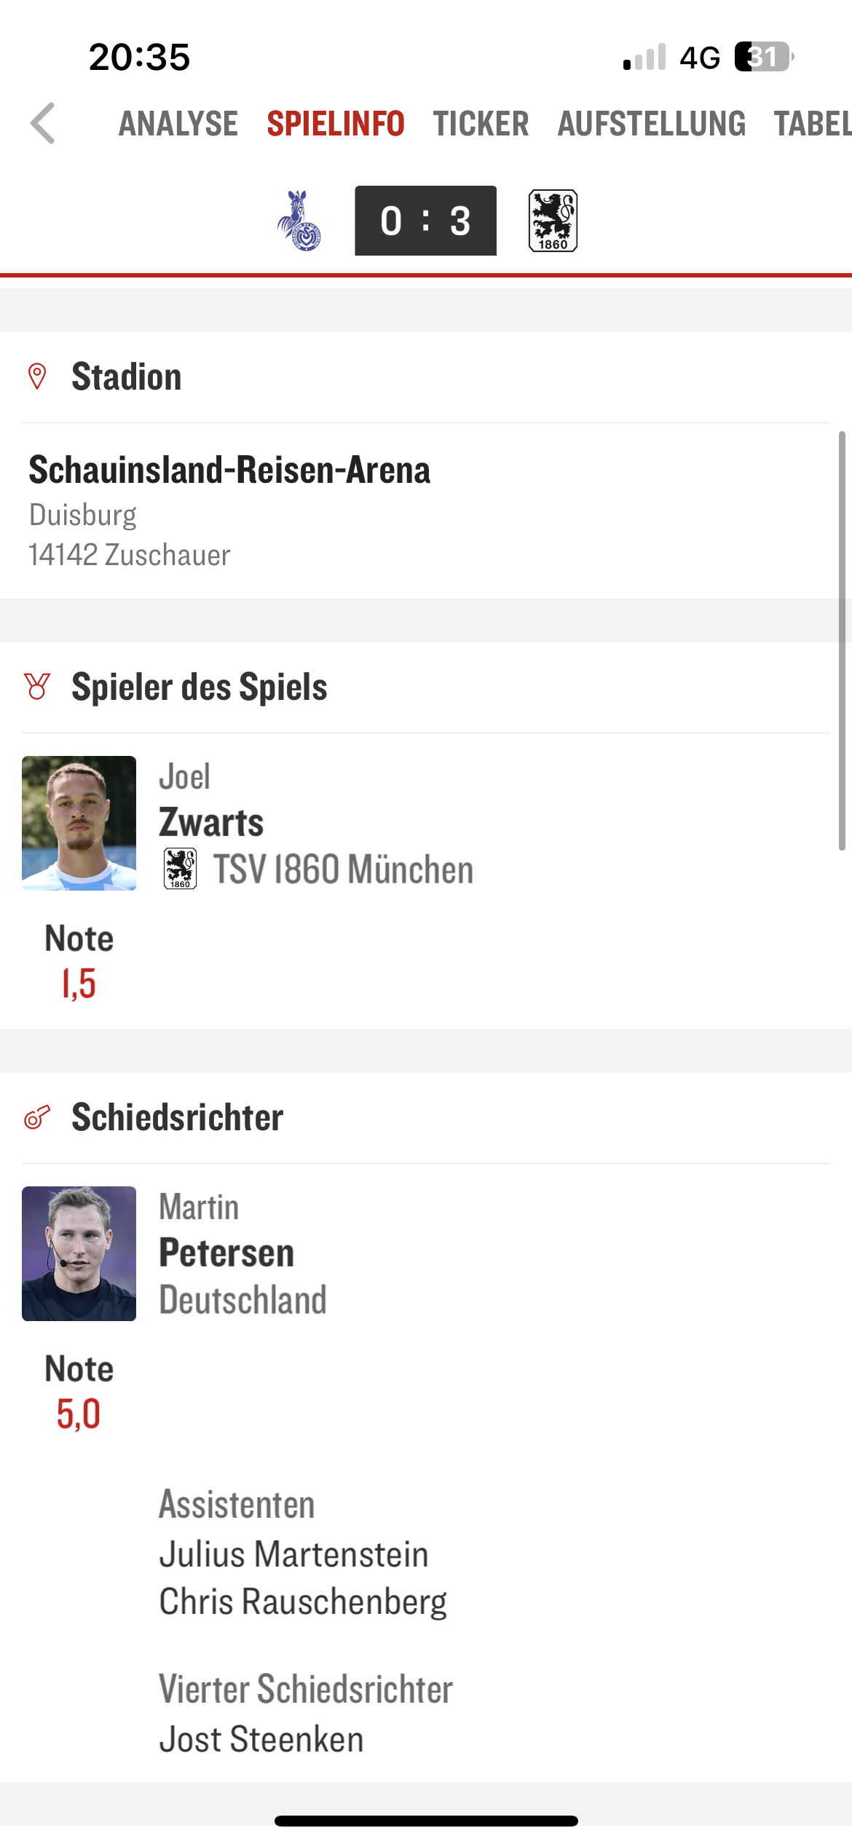
Task: Tap the MSV Duisburg club crest
Action: (x=299, y=221)
